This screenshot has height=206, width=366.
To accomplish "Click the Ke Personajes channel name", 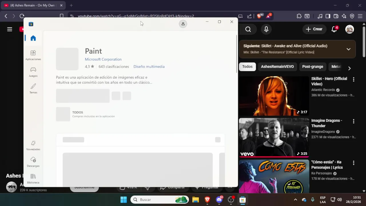I will click(321, 173).
